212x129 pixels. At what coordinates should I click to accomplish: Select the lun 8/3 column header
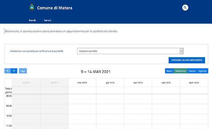click(26, 82)
